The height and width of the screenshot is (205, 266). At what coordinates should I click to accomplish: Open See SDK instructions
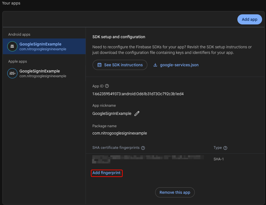click(x=120, y=65)
